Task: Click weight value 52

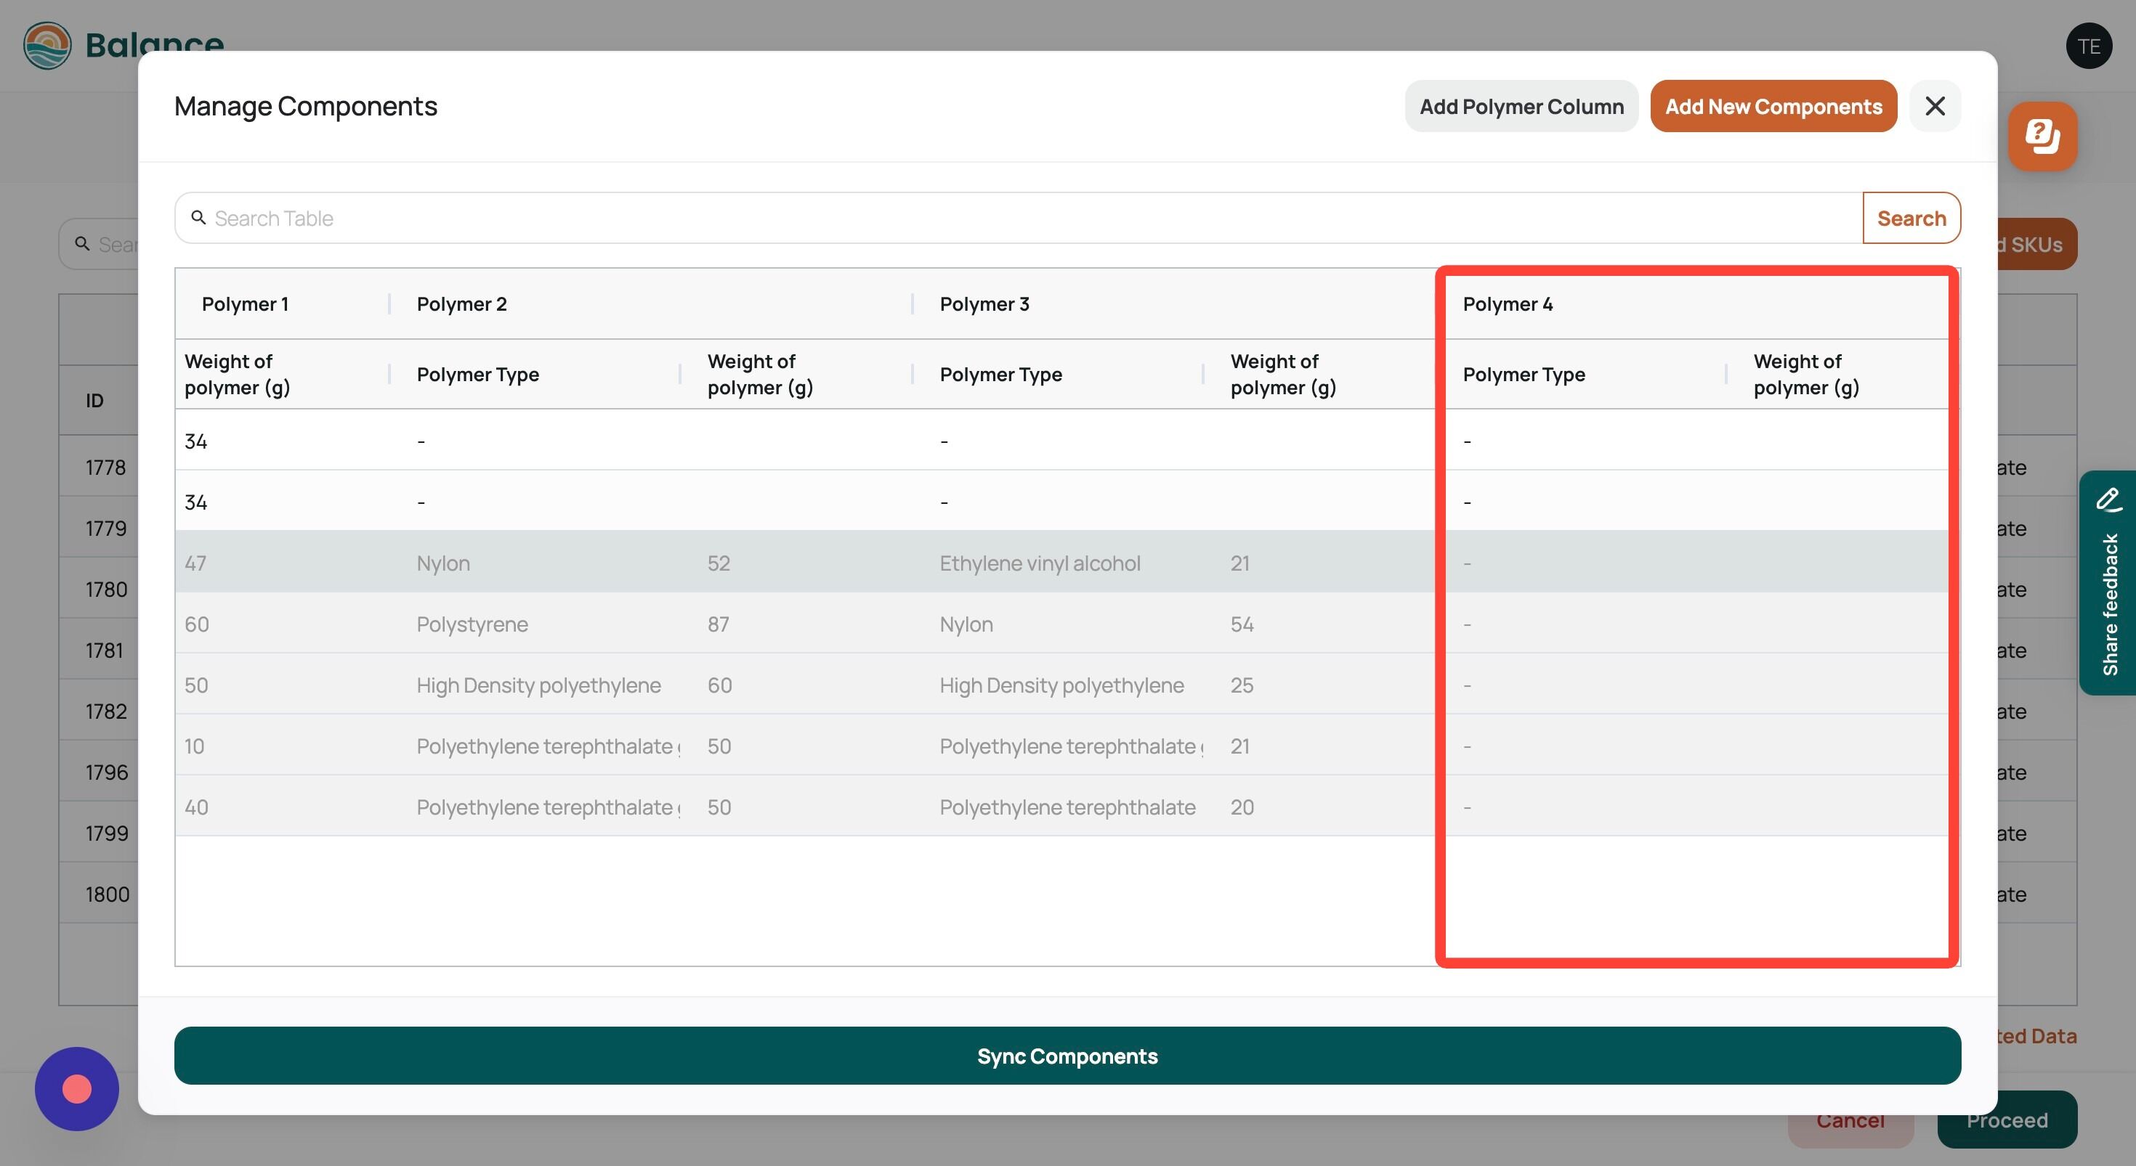Action: pyautogui.click(x=718, y=563)
